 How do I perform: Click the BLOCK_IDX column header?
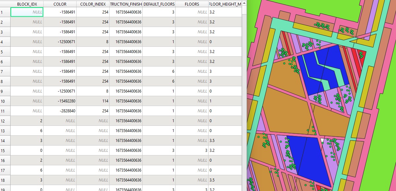[27, 4]
